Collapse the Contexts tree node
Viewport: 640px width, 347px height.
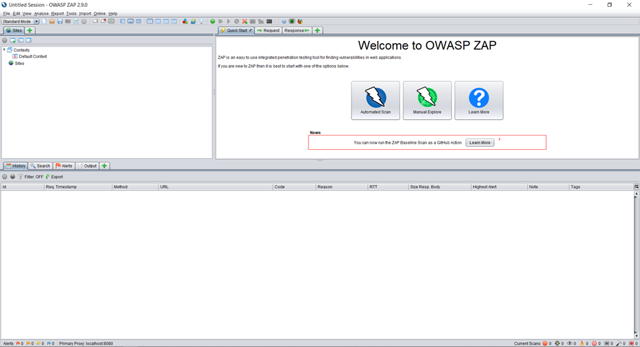4,50
